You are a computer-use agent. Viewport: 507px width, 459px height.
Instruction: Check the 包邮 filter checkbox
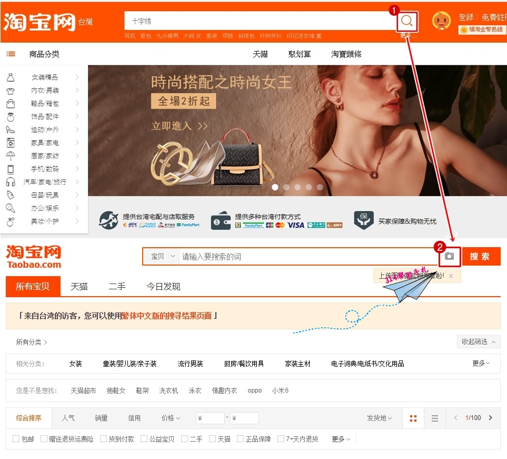coord(16,438)
